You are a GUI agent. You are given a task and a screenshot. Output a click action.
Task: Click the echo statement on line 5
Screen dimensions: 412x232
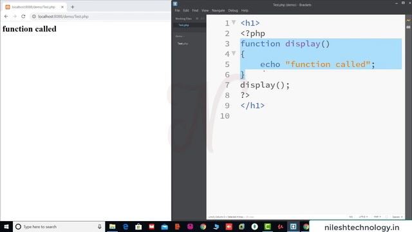317,64
